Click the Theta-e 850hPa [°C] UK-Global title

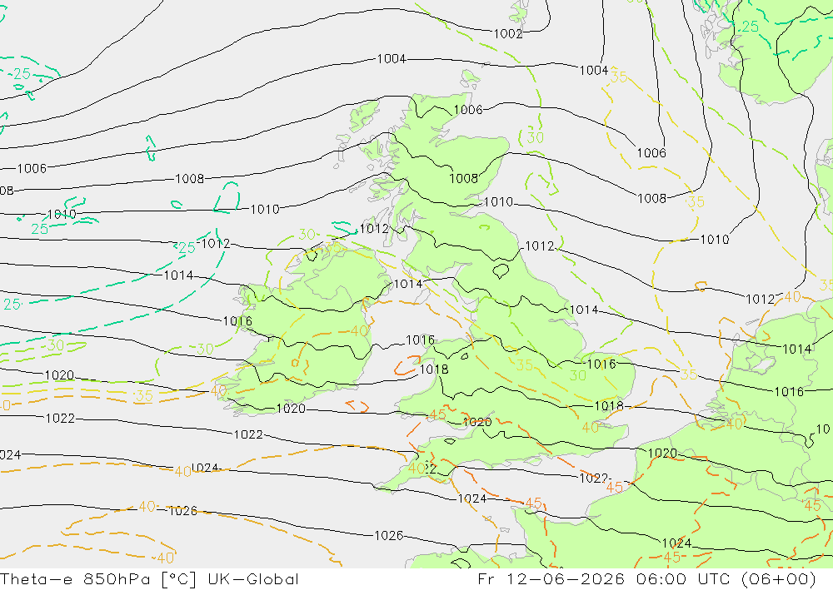tap(149, 578)
